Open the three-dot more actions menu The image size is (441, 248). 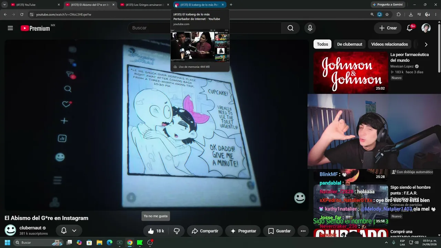303,231
